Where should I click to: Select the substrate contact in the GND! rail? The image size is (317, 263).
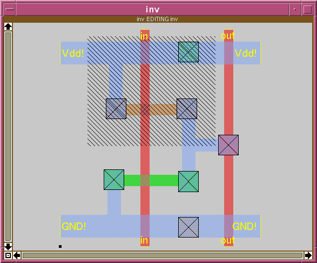(188, 227)
